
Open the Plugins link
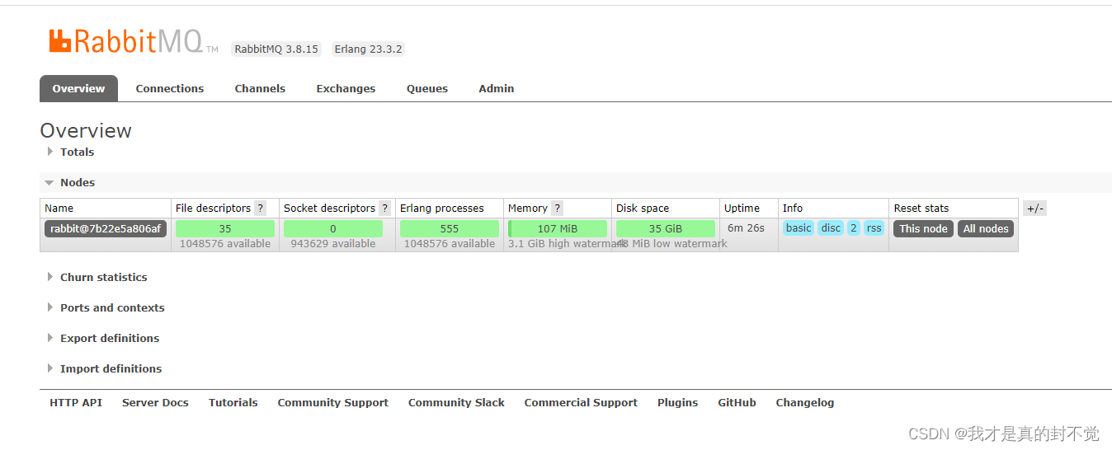[x=677, y=402]
